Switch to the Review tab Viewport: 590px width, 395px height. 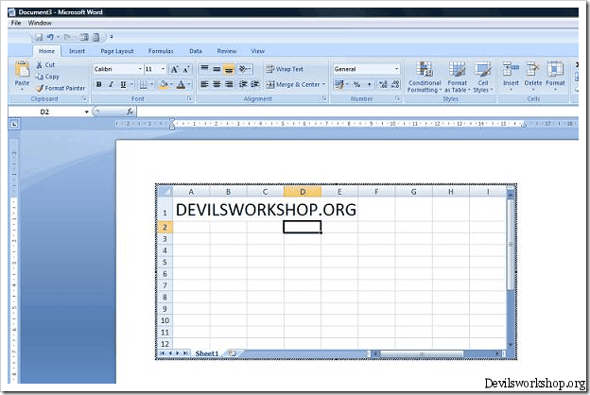click(x=227, y=51)
